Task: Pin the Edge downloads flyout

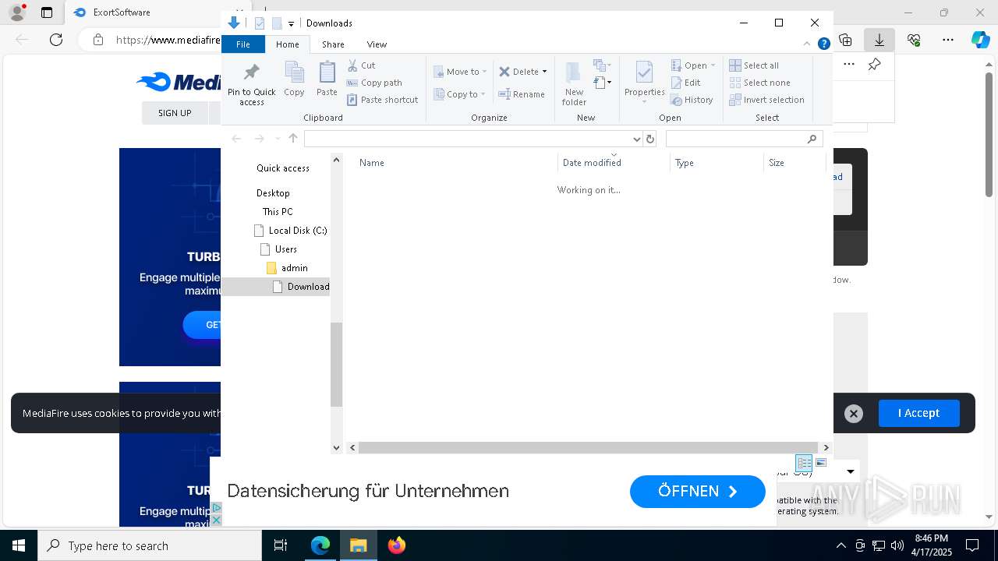Action: point(875,65)
